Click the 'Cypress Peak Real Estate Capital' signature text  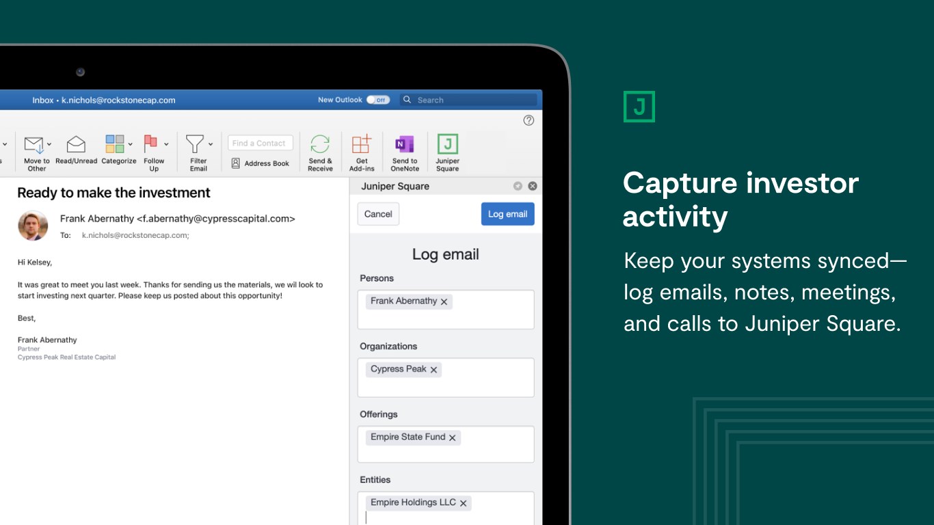pos(66,357)
